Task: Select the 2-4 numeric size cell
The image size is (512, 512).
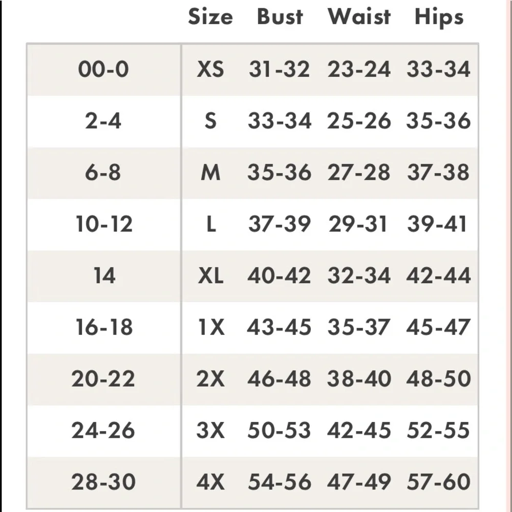Action: point(103,121)
